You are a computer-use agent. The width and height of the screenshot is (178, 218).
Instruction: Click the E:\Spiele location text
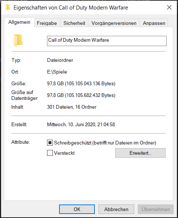coord(57,72)
